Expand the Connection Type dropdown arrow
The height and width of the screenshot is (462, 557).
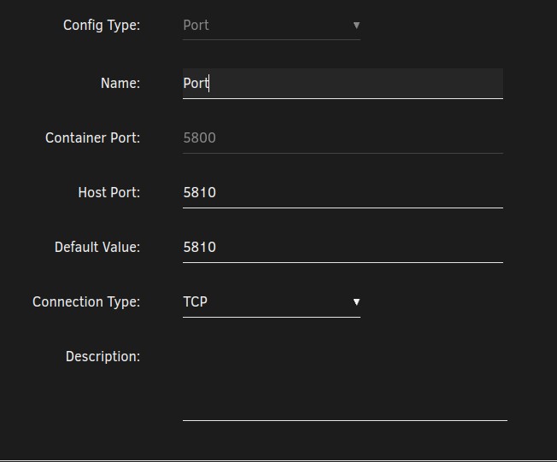tap(356, 301)
